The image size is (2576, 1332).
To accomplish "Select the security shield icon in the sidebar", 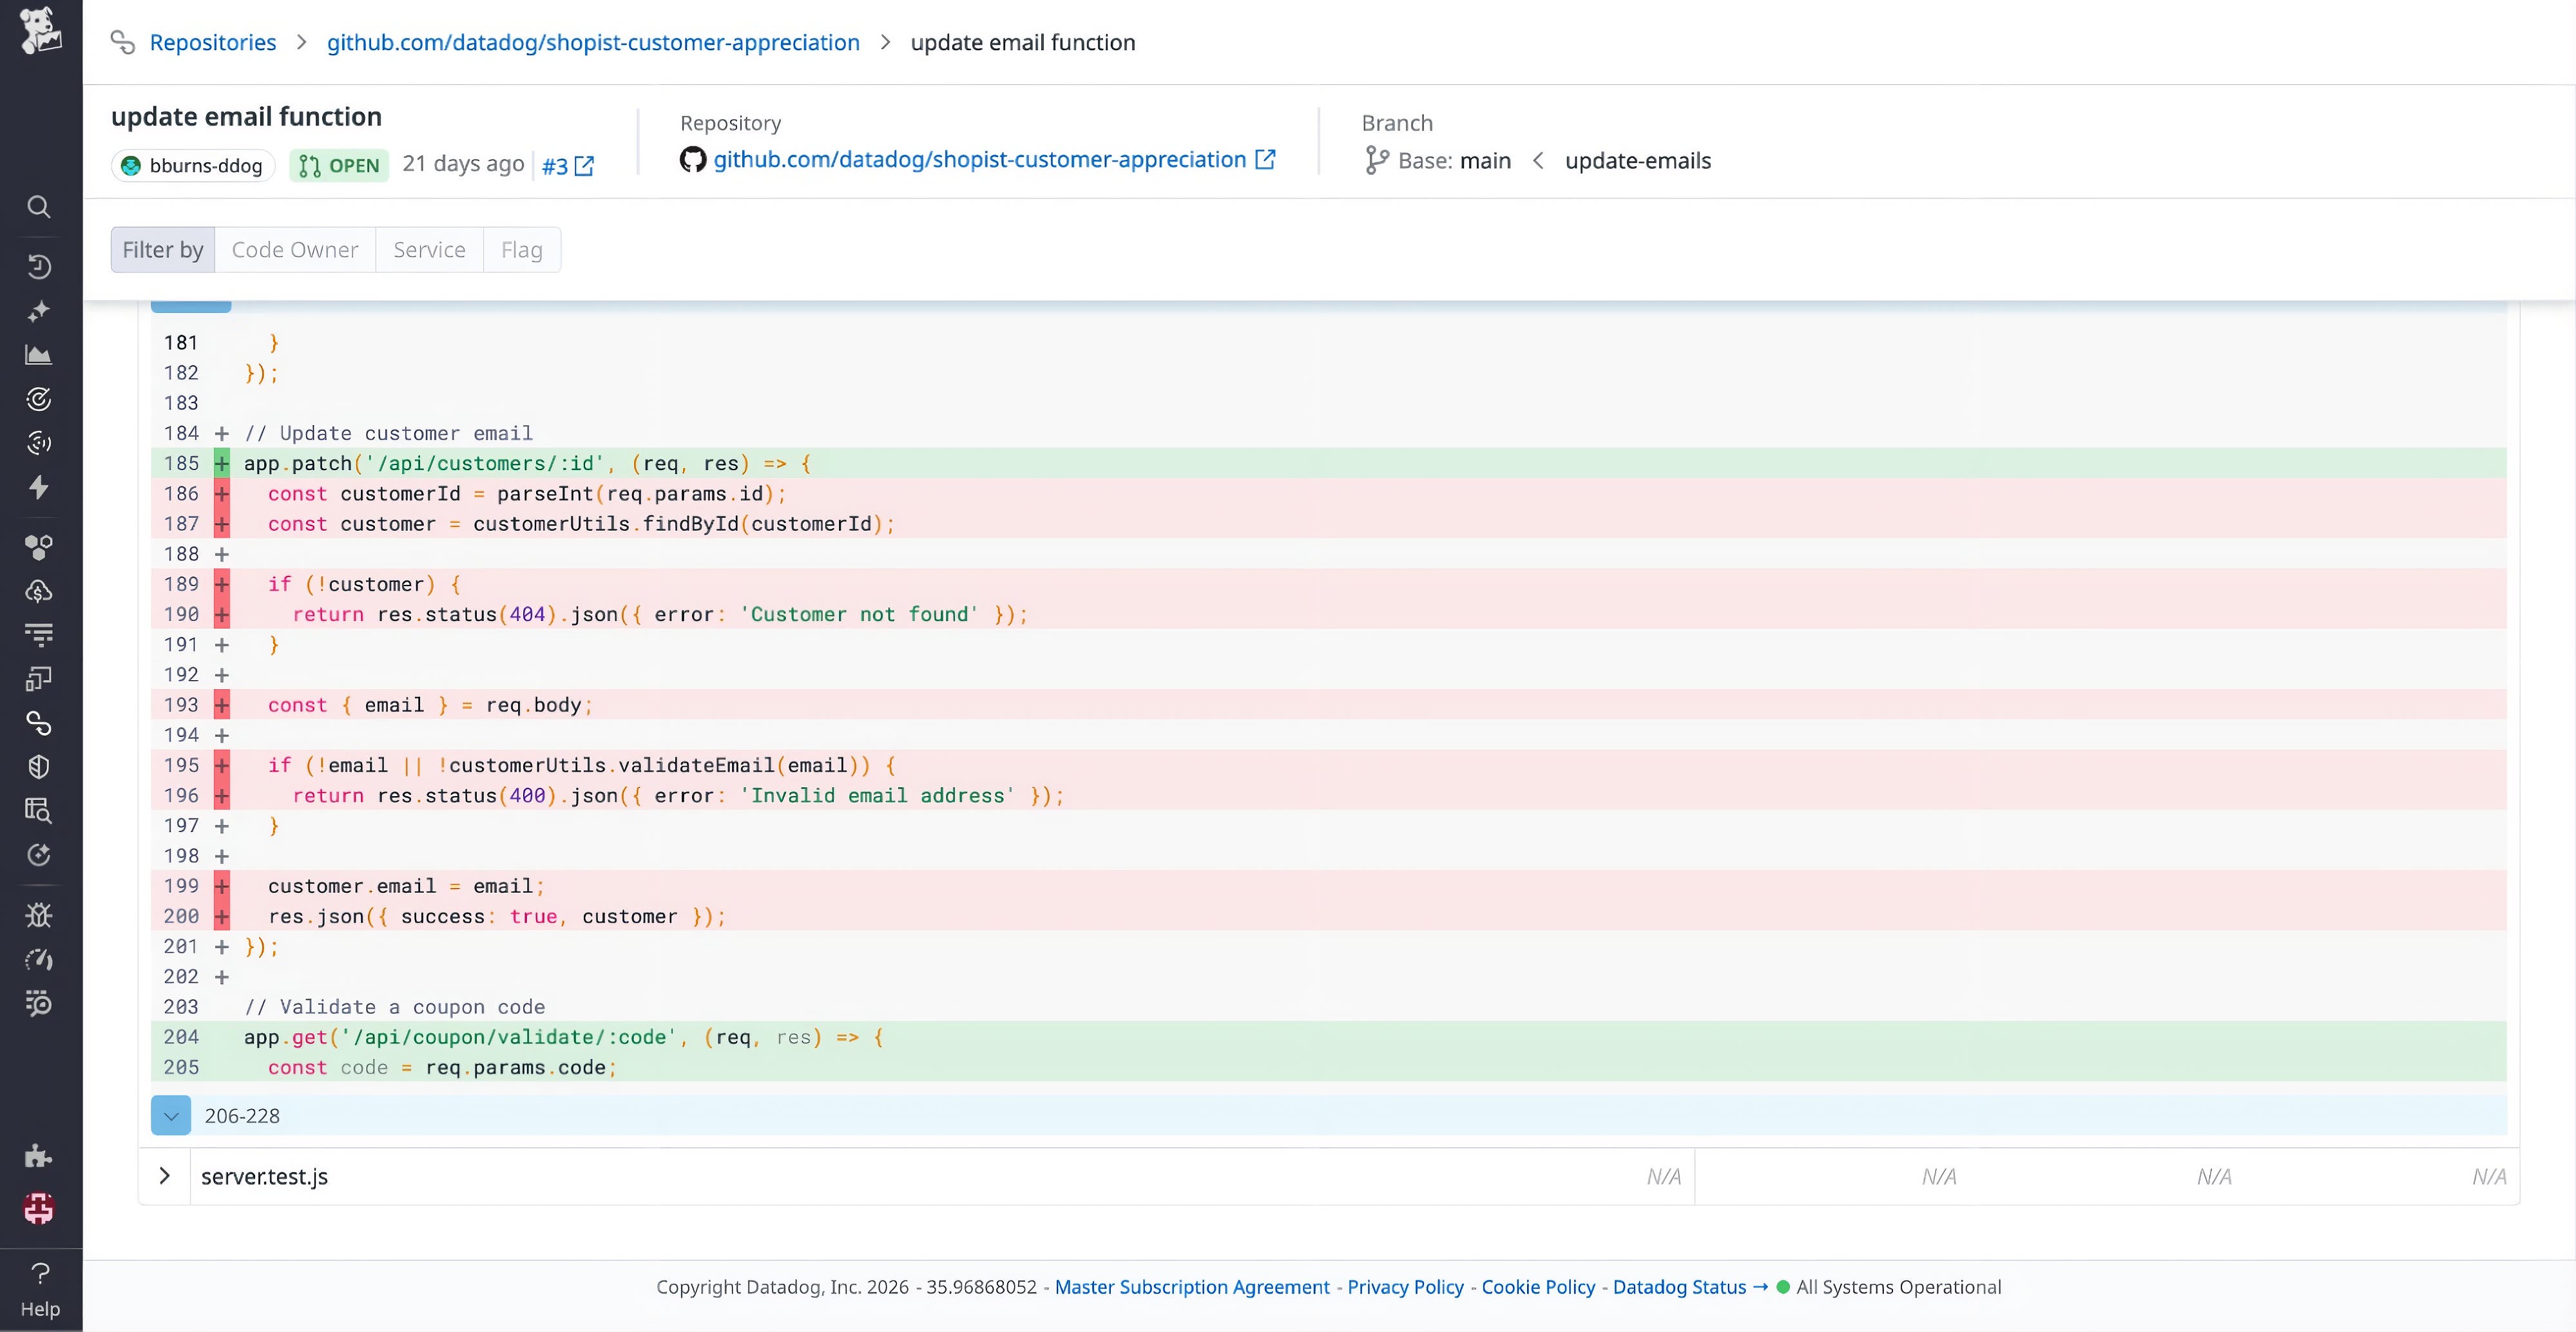I will tap(39, 767).
